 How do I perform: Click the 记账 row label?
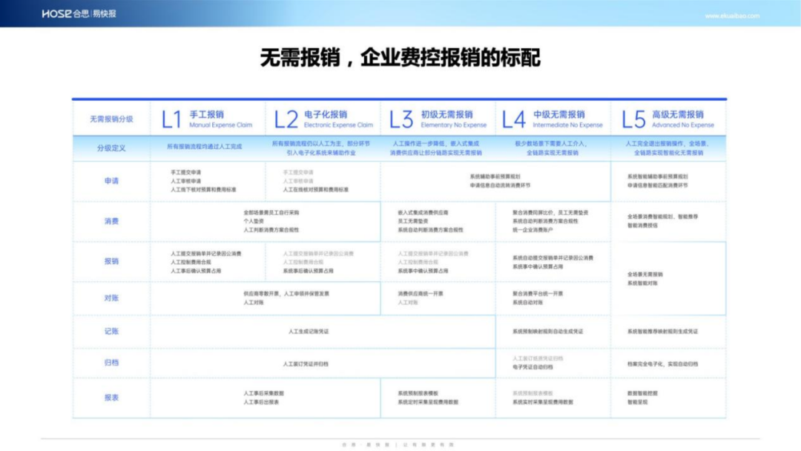tap(111, 331)
